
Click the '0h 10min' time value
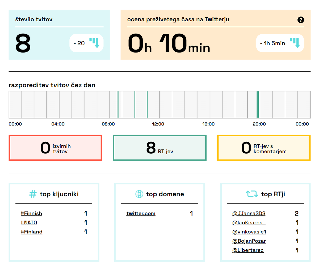click(x=169, y=43)
